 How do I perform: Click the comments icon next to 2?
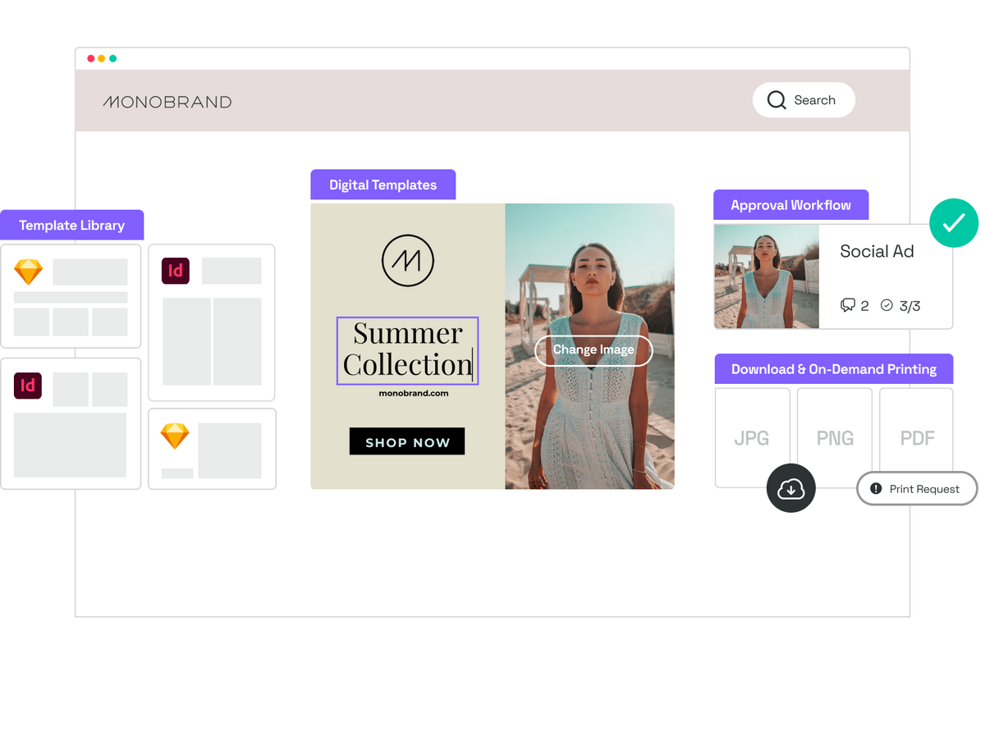[848, 305]
